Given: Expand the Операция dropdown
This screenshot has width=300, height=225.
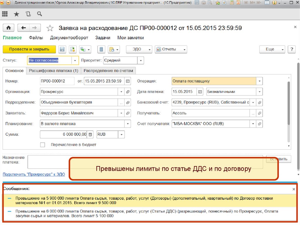Looking at the screenshot, I should point(260,81).
